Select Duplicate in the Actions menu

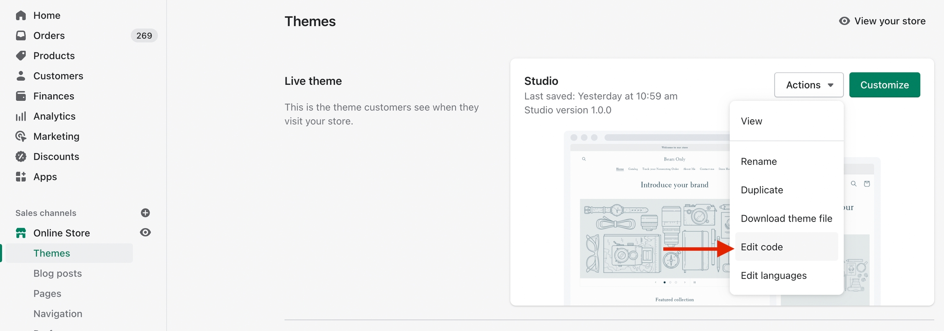pyautogui.click(x=762, y=190)
